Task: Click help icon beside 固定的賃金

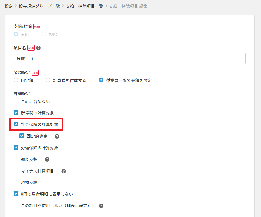Action: (x=57, y=136)
